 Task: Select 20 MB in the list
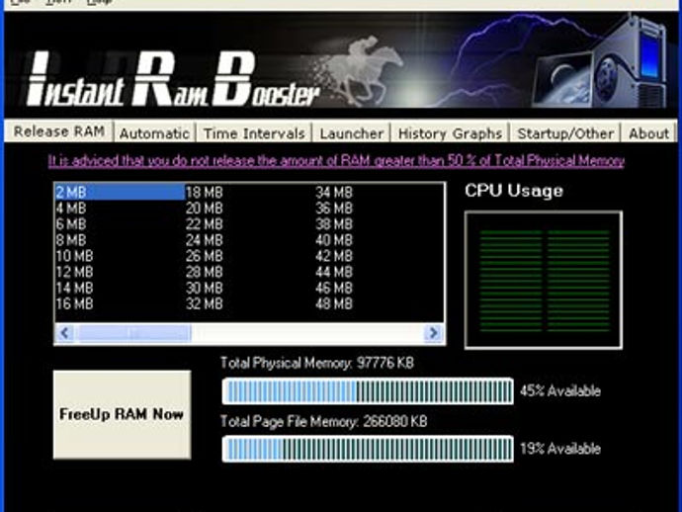point(204,209)
